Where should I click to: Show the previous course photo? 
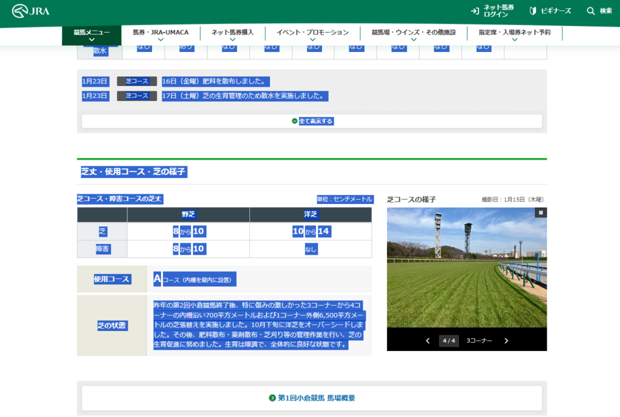tap(427, 341)
